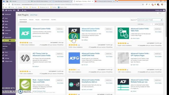Image resolution: width=169 pixels, height=95 pixels.
Task: Open the comments bubble in admin bar
Action: 18,10
